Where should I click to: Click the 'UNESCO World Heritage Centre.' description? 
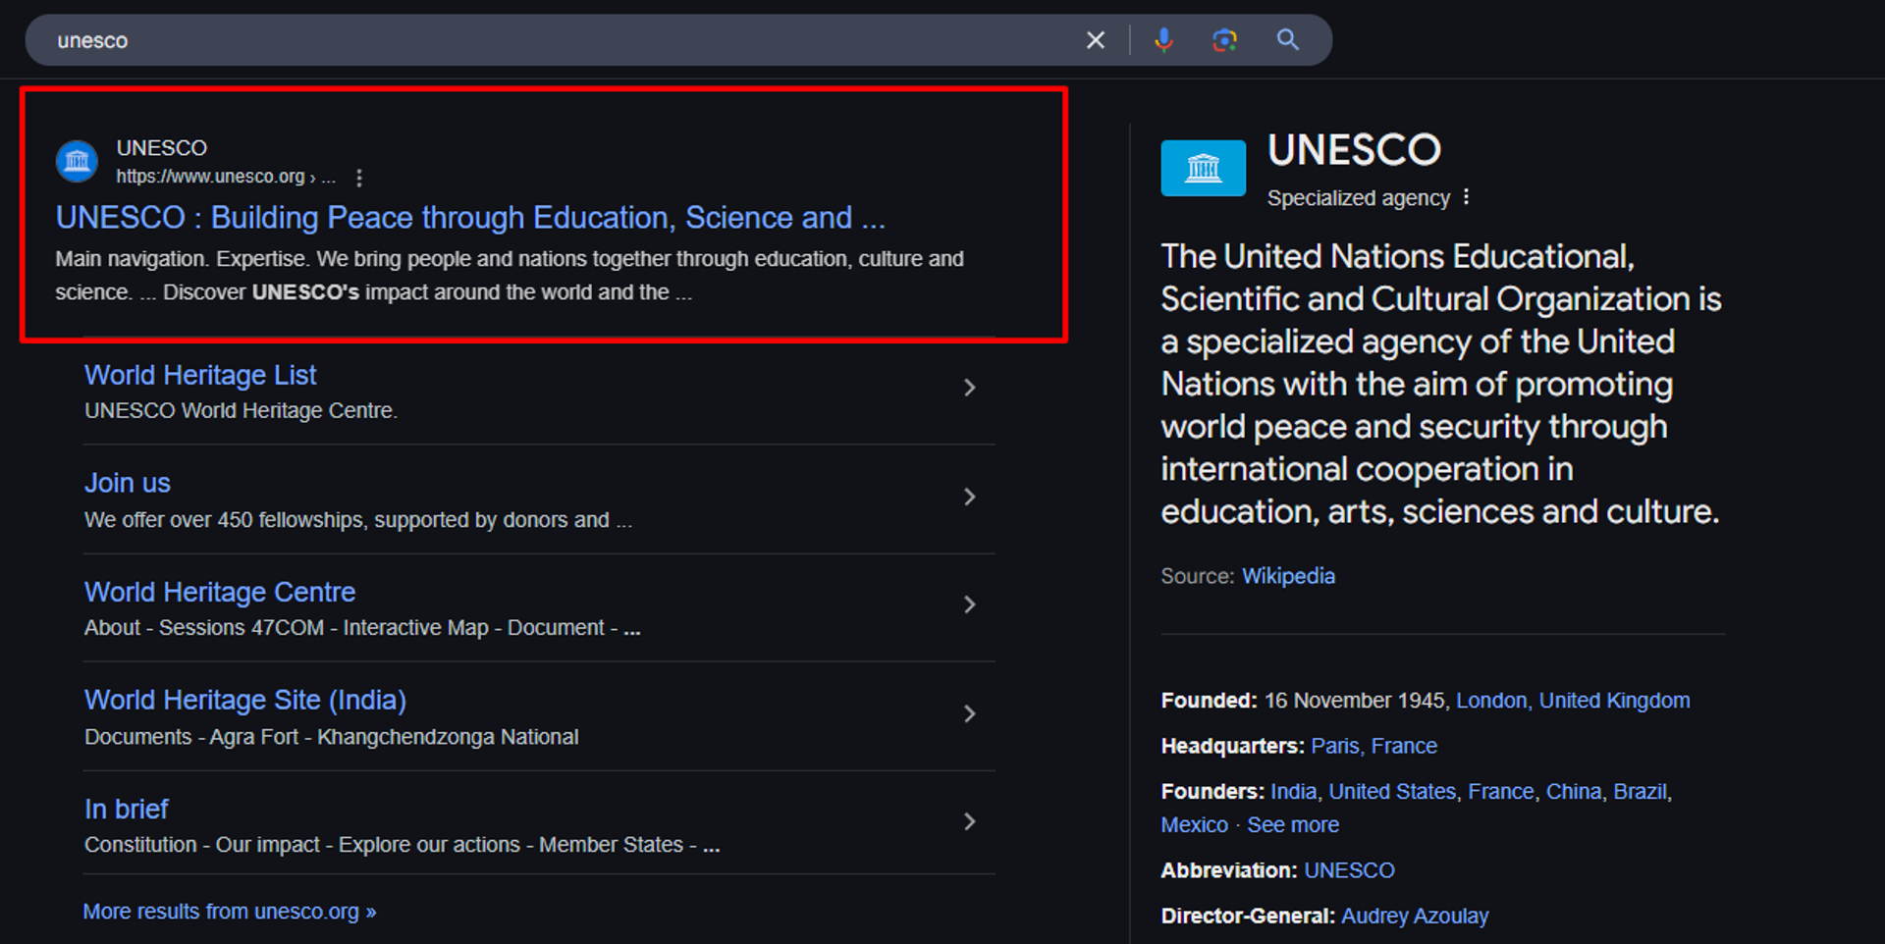241,410
